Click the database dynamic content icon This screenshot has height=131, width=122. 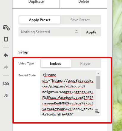click(97, 111)
